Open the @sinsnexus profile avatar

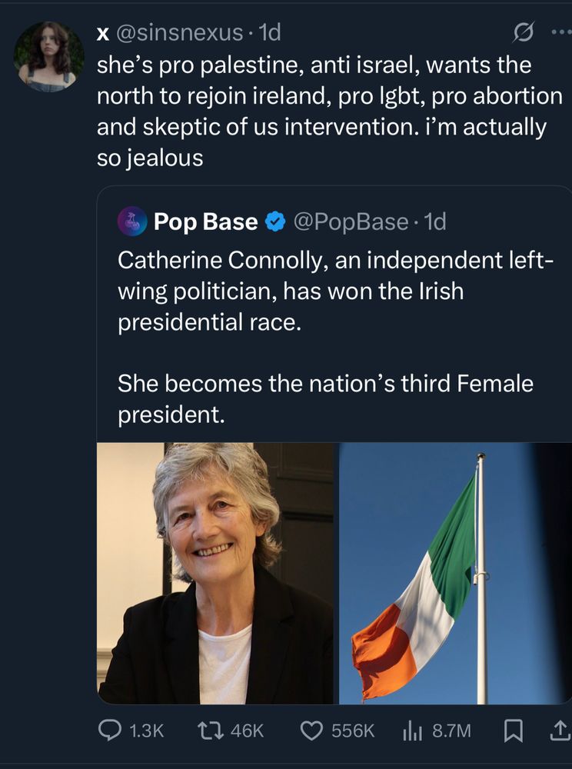coord(49,56)
